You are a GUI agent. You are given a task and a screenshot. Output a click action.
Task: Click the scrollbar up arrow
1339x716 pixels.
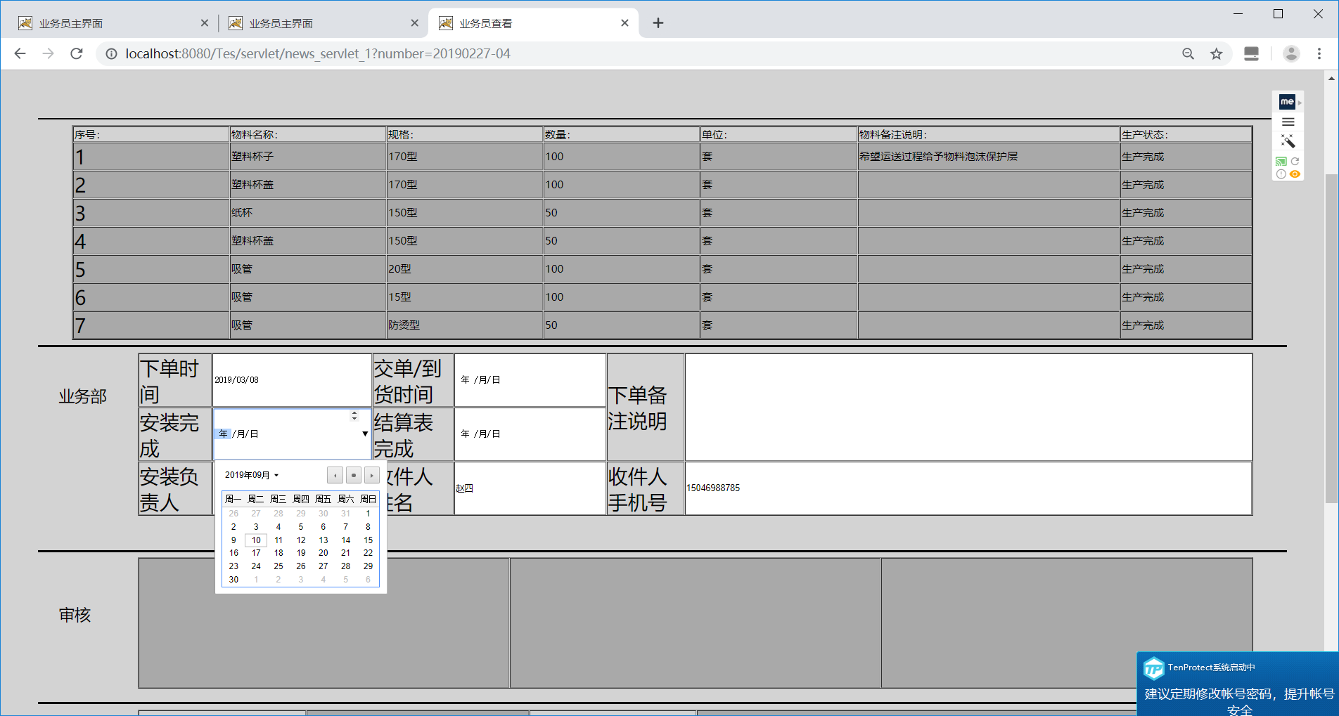click(1331, 78)
